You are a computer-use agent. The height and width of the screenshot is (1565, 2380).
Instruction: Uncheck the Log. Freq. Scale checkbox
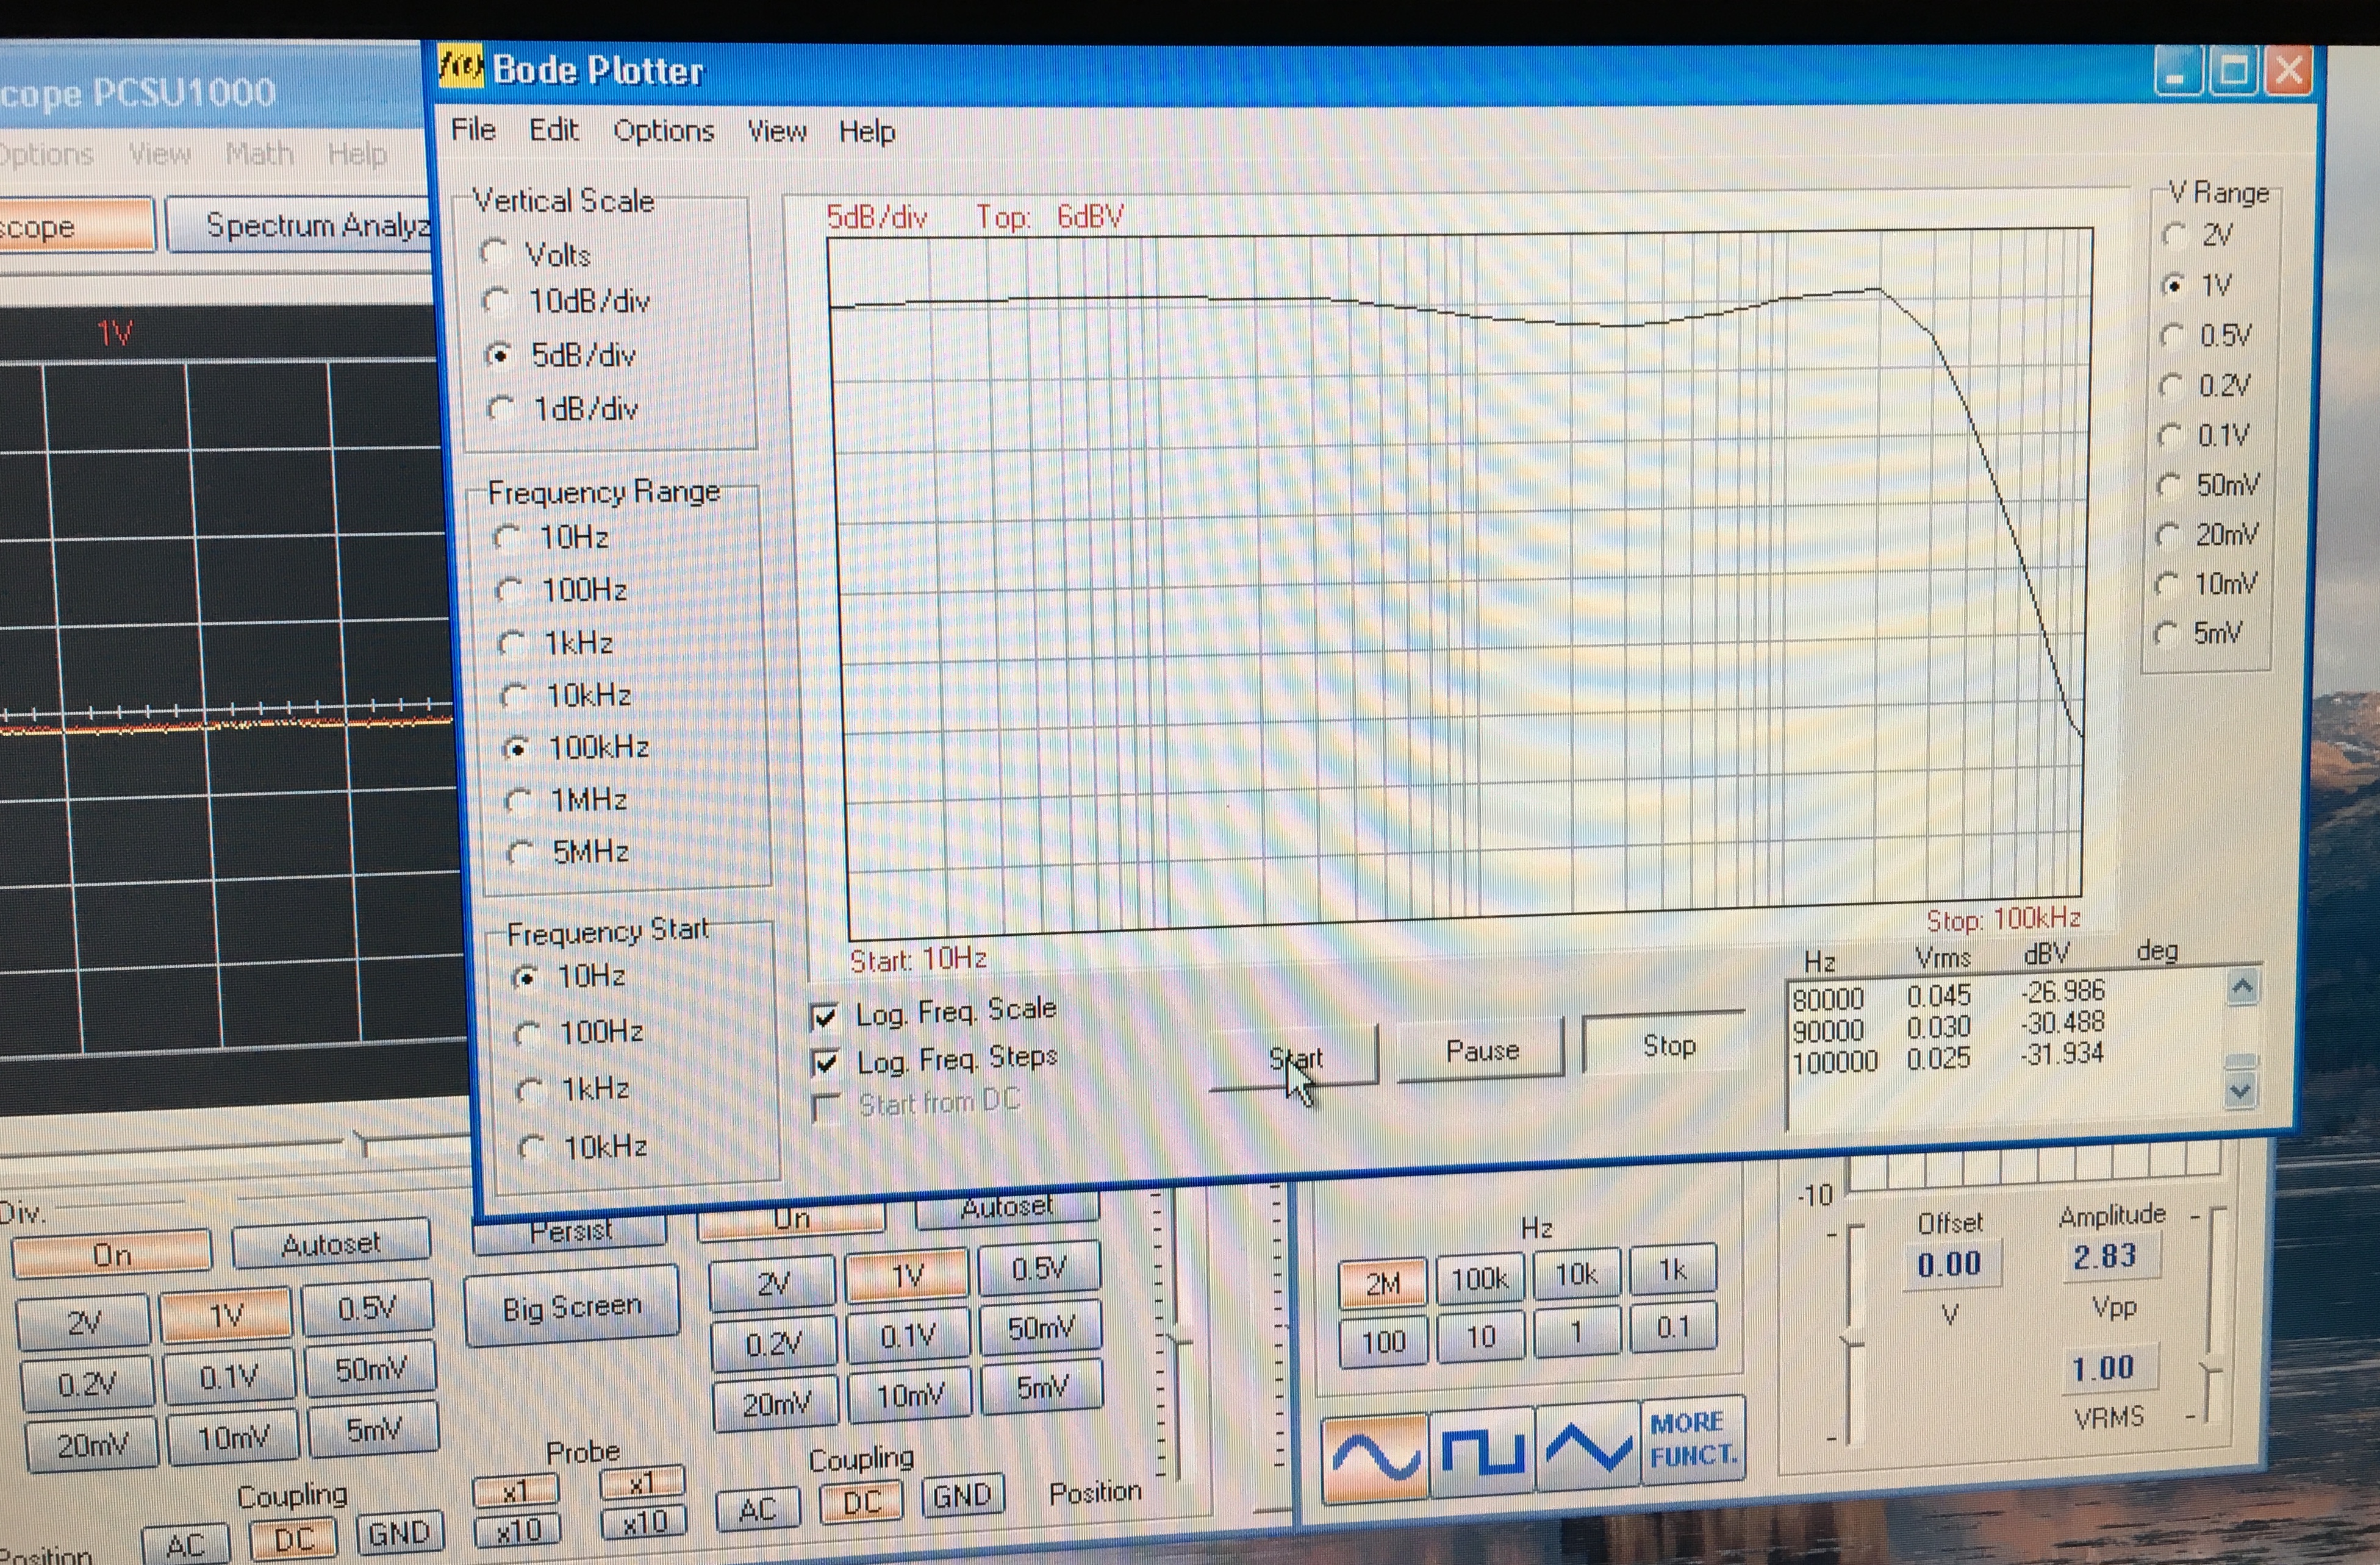click(x=825, y=1018)
